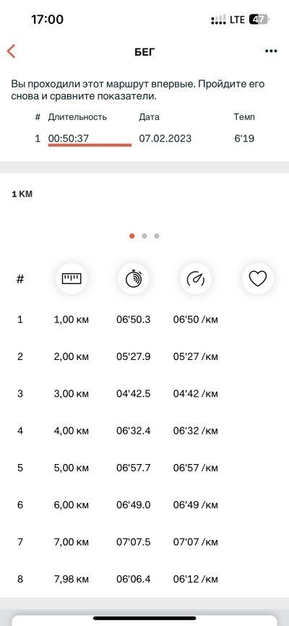Tap the Темп column header

click(x=244, y=117)
